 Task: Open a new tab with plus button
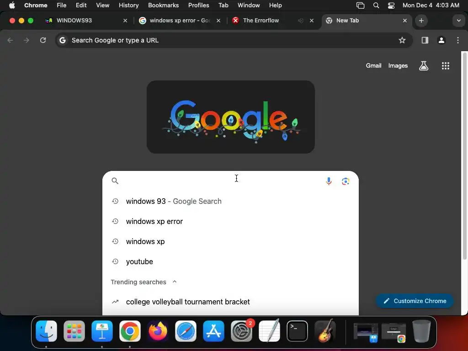pos(421,21)
